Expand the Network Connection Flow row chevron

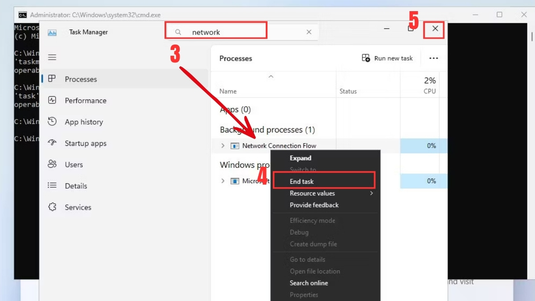pos(223,146)
